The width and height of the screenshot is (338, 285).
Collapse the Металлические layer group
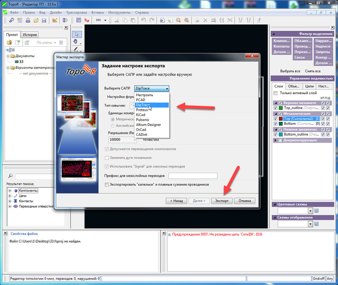[x=276, y=114]
